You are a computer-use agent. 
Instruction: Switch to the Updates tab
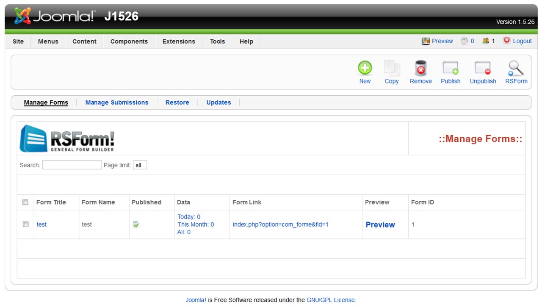pyautogui.click(x=218, y=103)
